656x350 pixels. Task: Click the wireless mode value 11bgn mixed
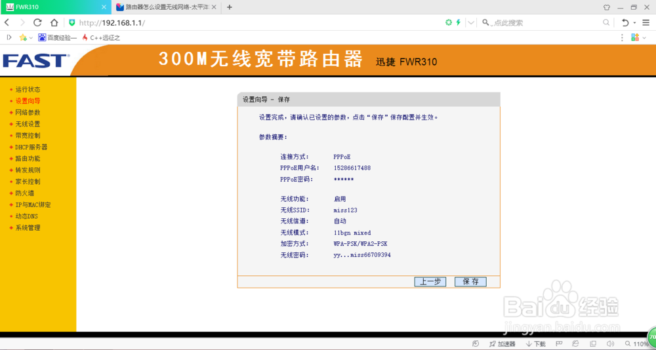click(352, 233)
